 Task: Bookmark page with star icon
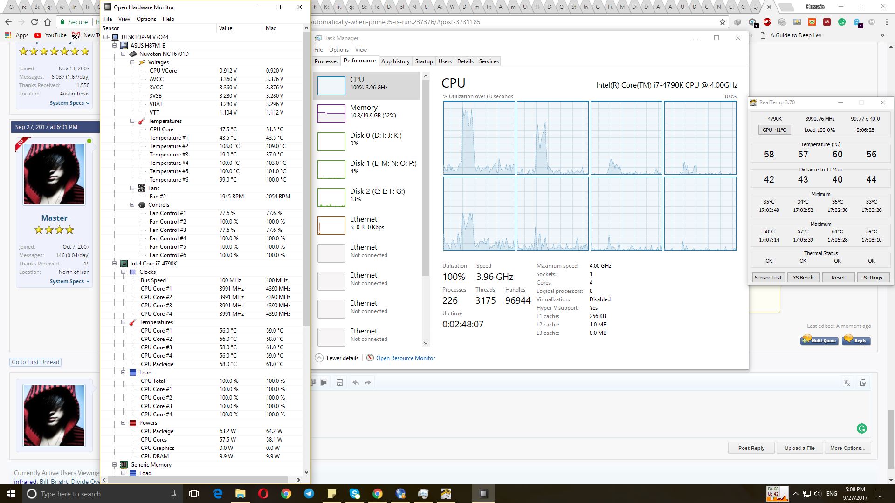pyautogui.click(x=722, y=22)
